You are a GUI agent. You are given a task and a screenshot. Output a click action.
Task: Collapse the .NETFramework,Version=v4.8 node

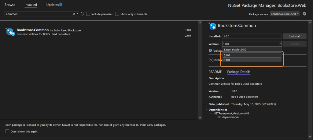pyautogui.click(x=211, y=114)
